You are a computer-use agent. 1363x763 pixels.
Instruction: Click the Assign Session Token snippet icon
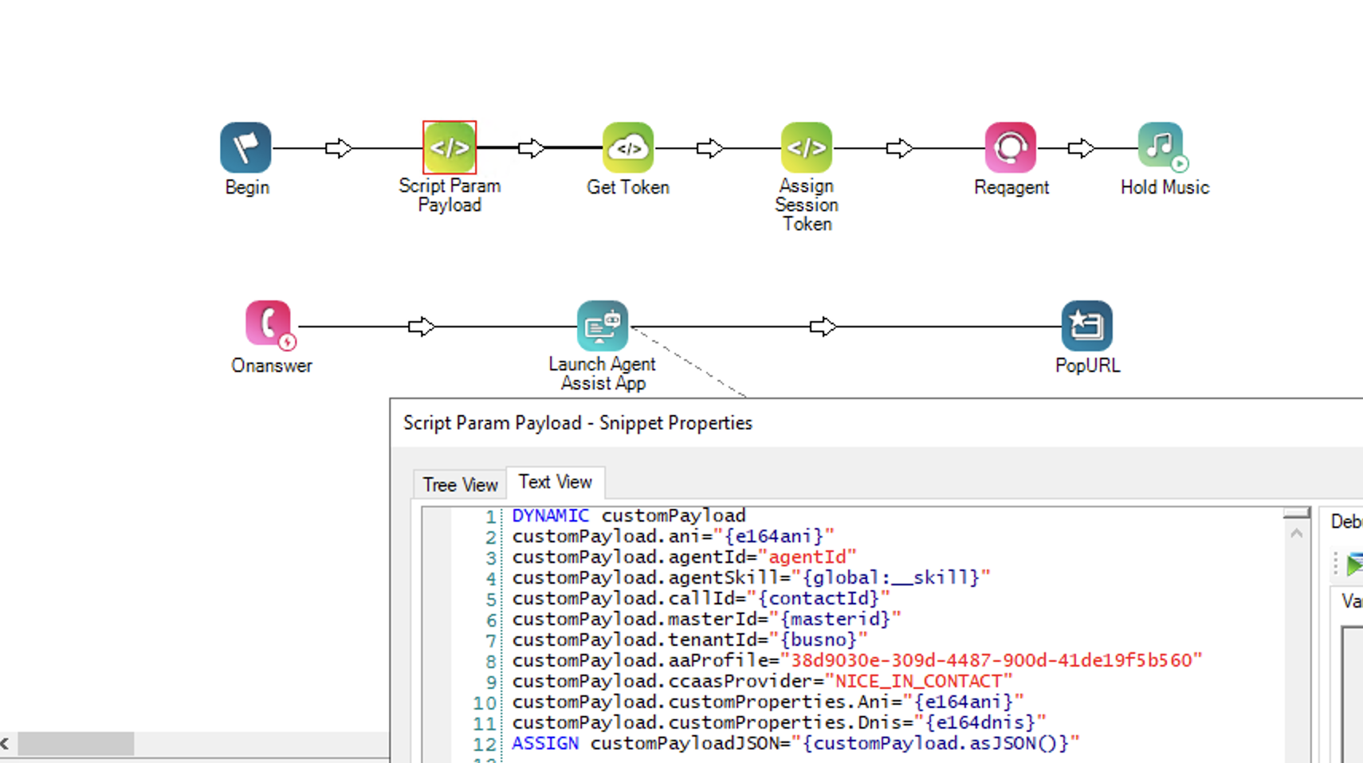pos(807,147)
